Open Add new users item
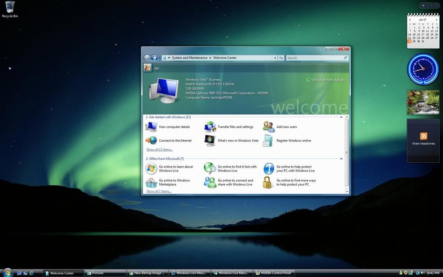 280,127
